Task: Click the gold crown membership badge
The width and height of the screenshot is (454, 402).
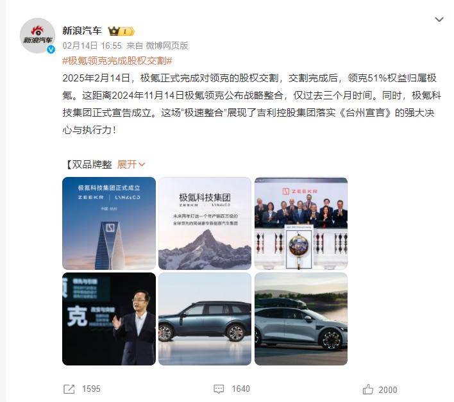Action: pyautogui.click(x=121, y=31)
